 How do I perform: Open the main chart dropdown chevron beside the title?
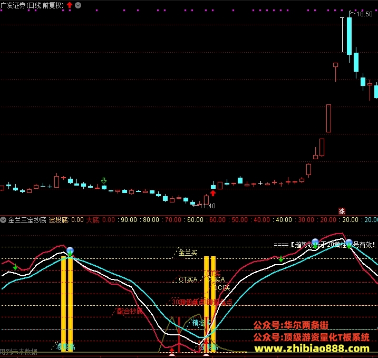point(78,5)
